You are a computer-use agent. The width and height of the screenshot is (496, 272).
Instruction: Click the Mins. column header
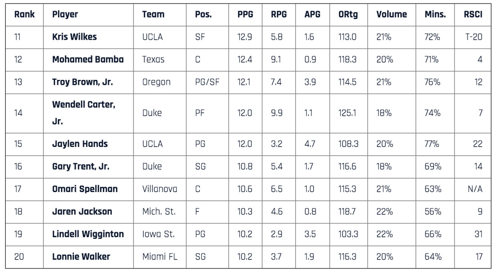(435, 14)
